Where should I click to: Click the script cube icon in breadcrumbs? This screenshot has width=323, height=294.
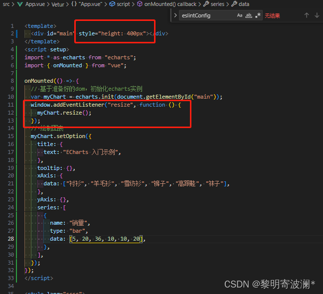click(x=112, y=4)
